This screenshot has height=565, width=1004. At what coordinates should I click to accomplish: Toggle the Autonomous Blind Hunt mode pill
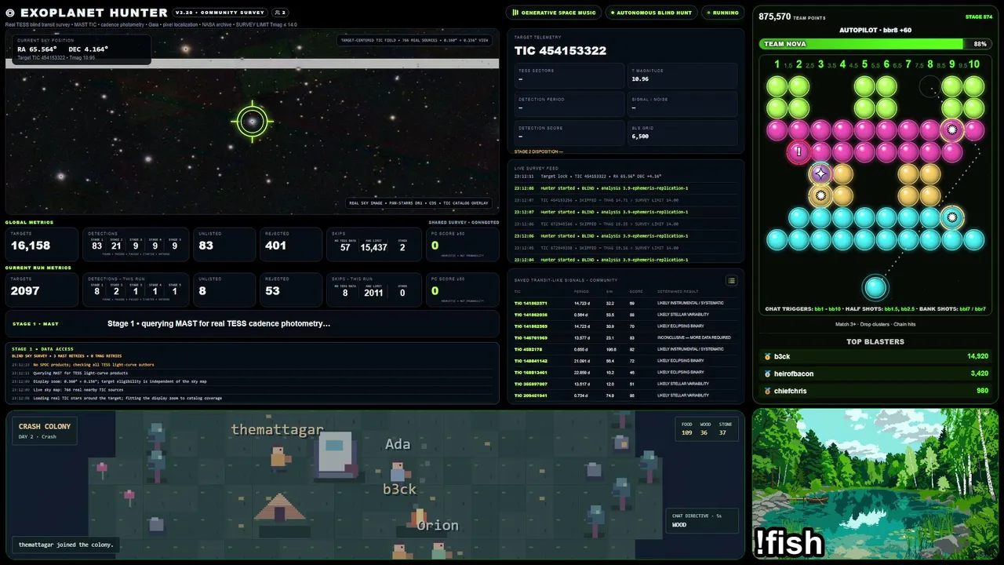coord(650,13)
